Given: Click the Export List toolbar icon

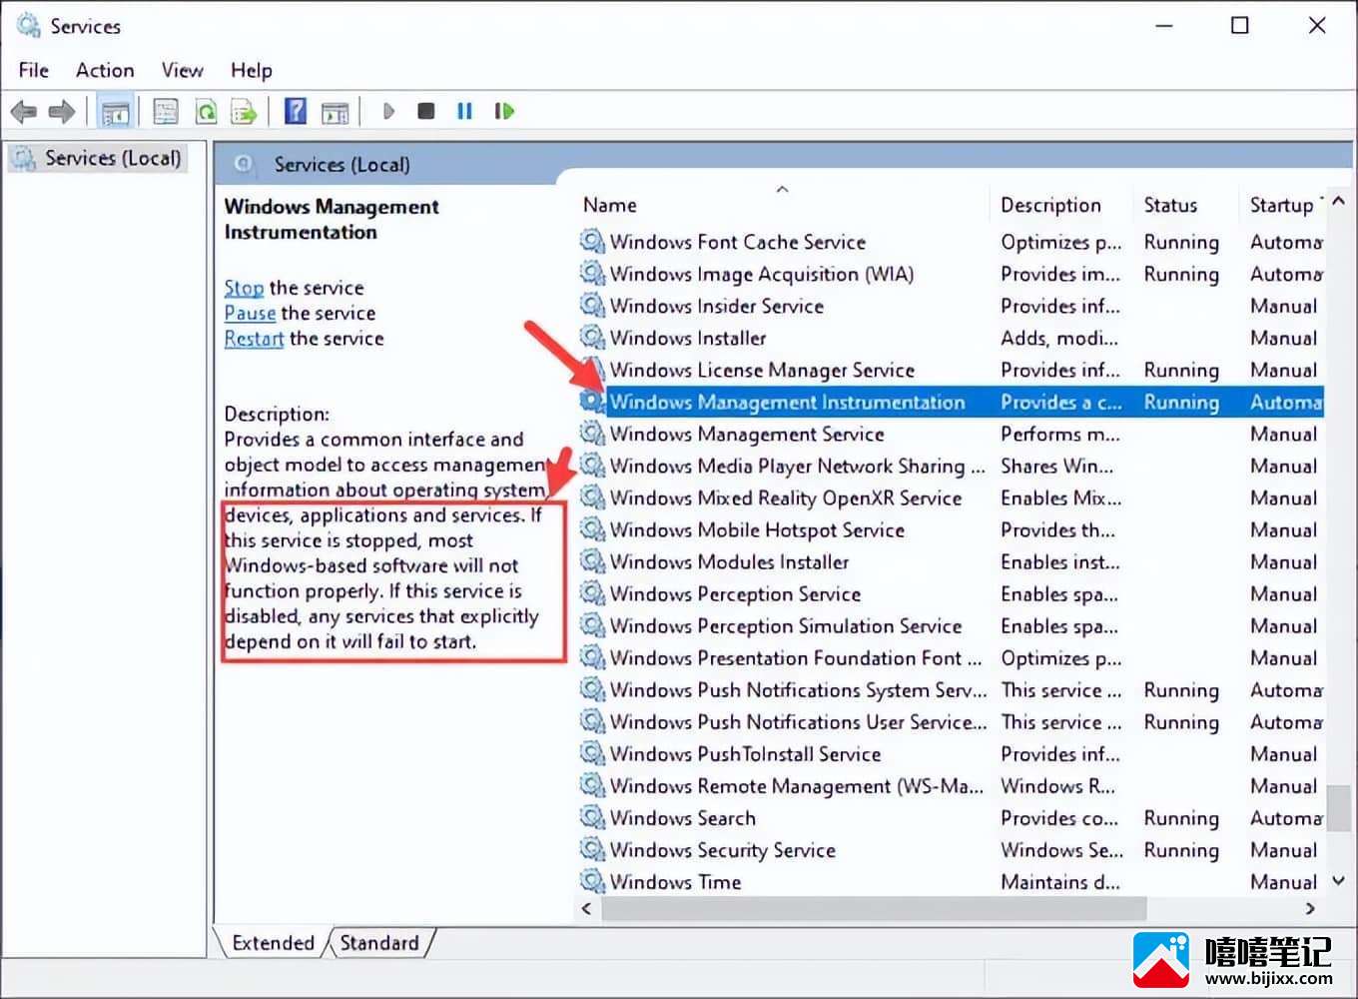Looking at the screenshot, I should click(244, 111).
